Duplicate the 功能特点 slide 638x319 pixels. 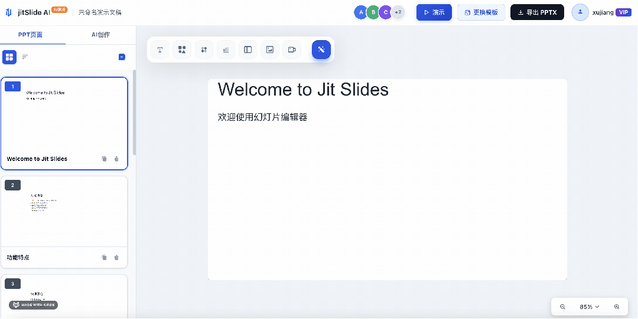[104, 257]
